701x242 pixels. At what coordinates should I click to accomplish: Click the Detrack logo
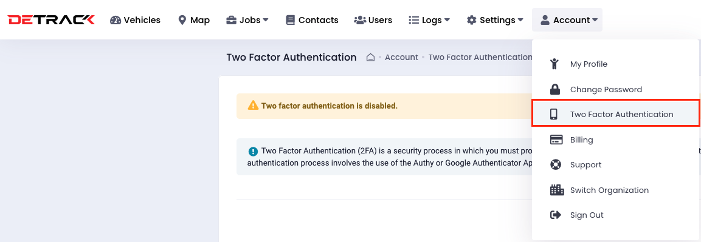click(x=51, y=19)
